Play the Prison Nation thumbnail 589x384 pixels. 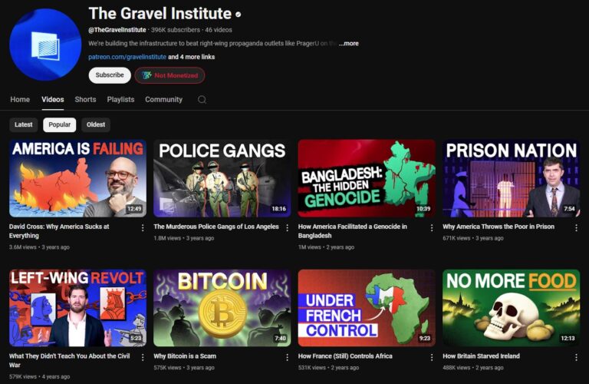click(512, 178)
